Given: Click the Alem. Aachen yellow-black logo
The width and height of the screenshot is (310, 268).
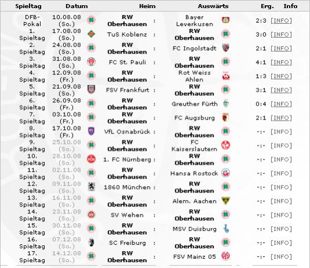Looking at the screenshot, I should point(226,201).
